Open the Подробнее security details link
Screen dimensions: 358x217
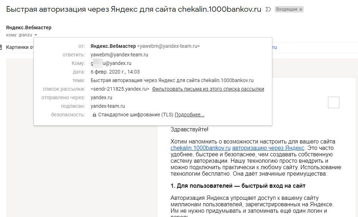(189, 115)
